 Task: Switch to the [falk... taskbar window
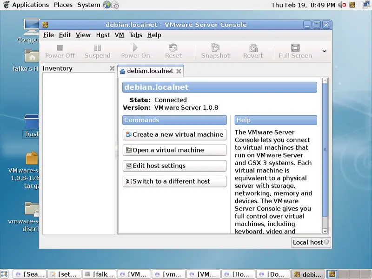point(99,274)
